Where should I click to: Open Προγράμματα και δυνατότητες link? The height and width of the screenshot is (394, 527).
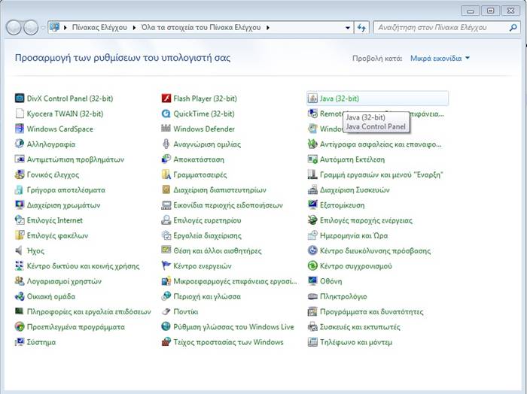[371, 312]
